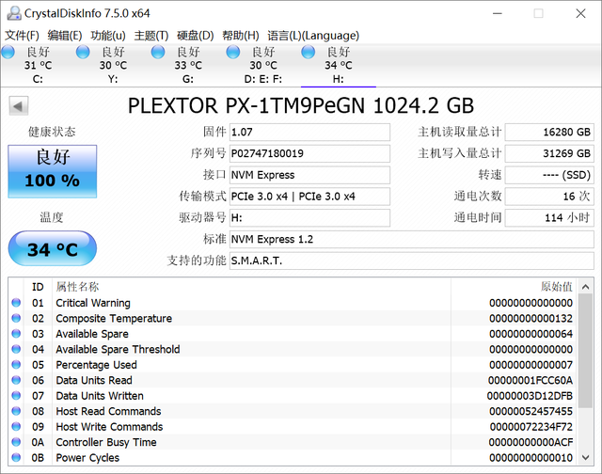
Task: Click status dot for Percentage Used row
Action: (x=16, y=365)
